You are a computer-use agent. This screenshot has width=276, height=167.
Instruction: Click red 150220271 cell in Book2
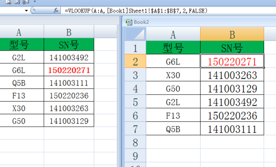pos(232,61)
